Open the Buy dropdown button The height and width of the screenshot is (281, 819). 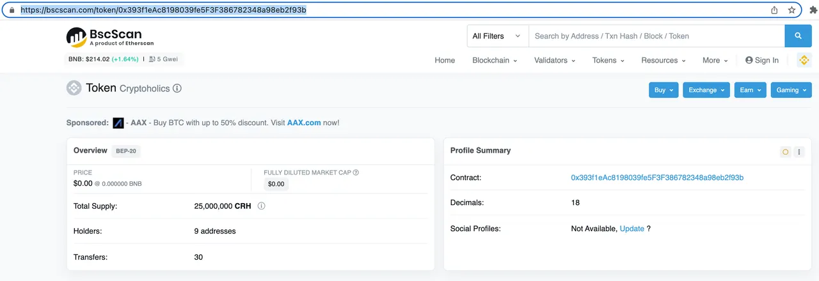pyautogui.click(x=664, y=90)
